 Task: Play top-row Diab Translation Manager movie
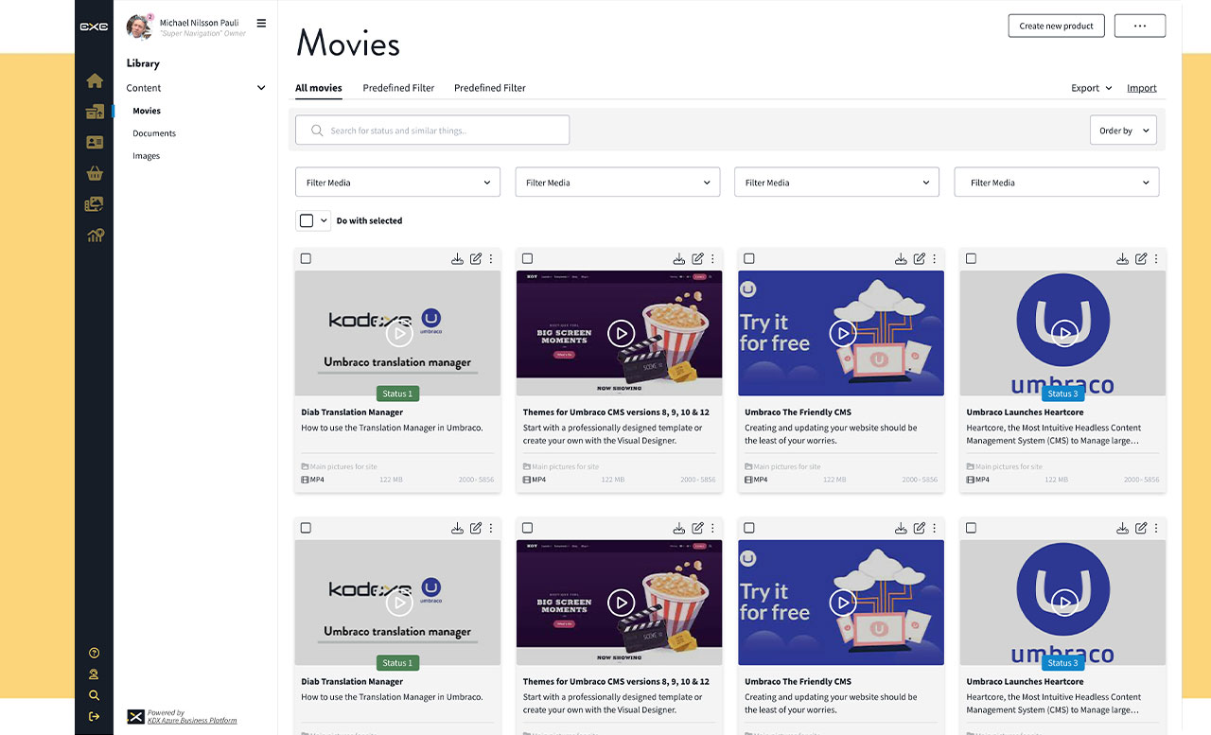tap(399, 333)
